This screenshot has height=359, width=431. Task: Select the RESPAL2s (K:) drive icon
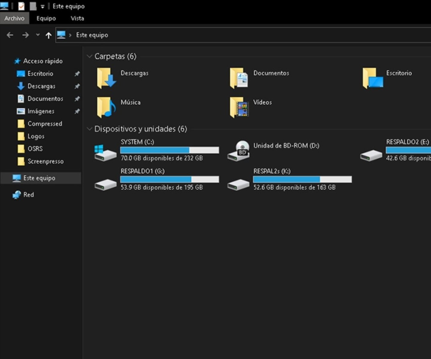238,185
